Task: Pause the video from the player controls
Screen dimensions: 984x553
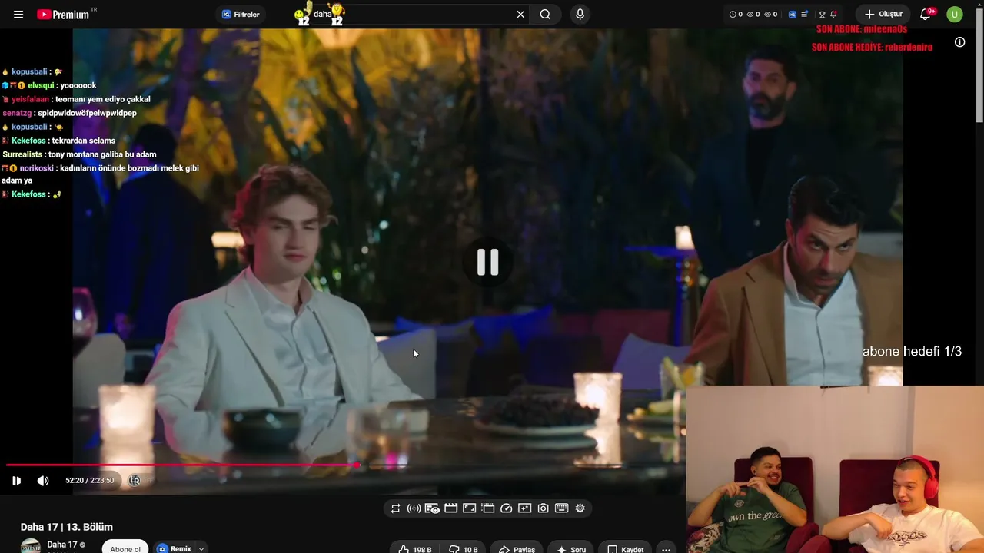Action: tap(16, 481)
